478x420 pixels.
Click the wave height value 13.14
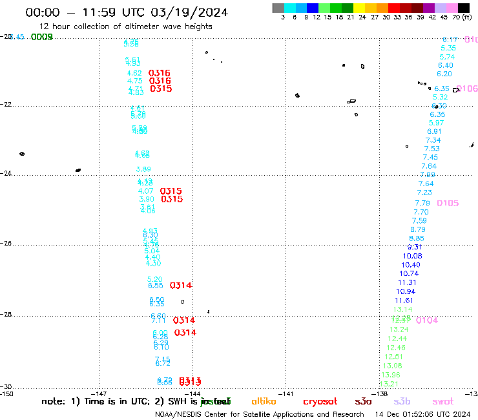pyautogui.click(x=402, y=310)
